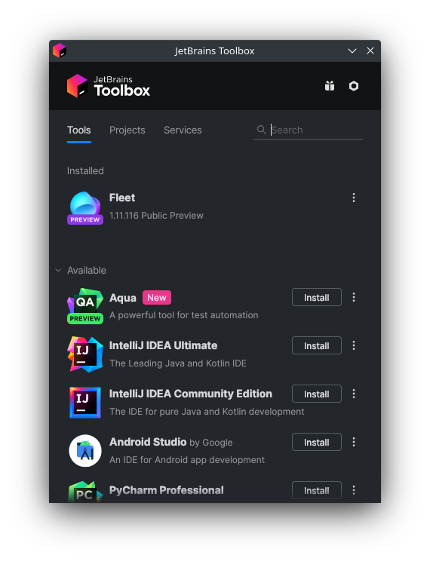Open PyCharm Professional's three-dot menu
The image size is (430, 561).
pos(354,490)
